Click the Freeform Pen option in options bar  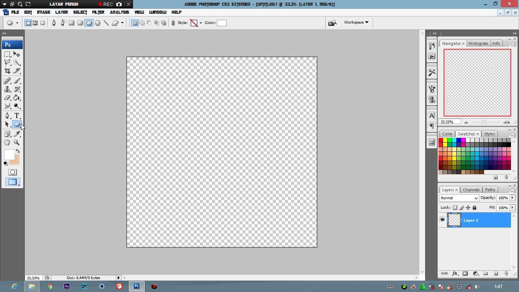[x=63, y=23]
